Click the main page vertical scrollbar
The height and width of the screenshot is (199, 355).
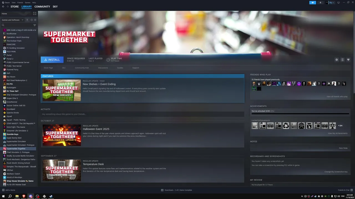click(354, 53)
